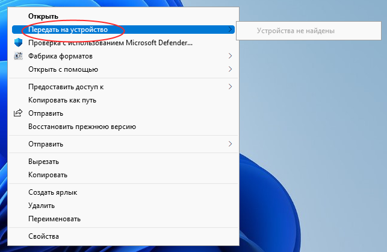Image resolution: width=387 pixels, height=252 pixels.
Task: Choose Передать на устройство menu entry
Action: (123, 30)
